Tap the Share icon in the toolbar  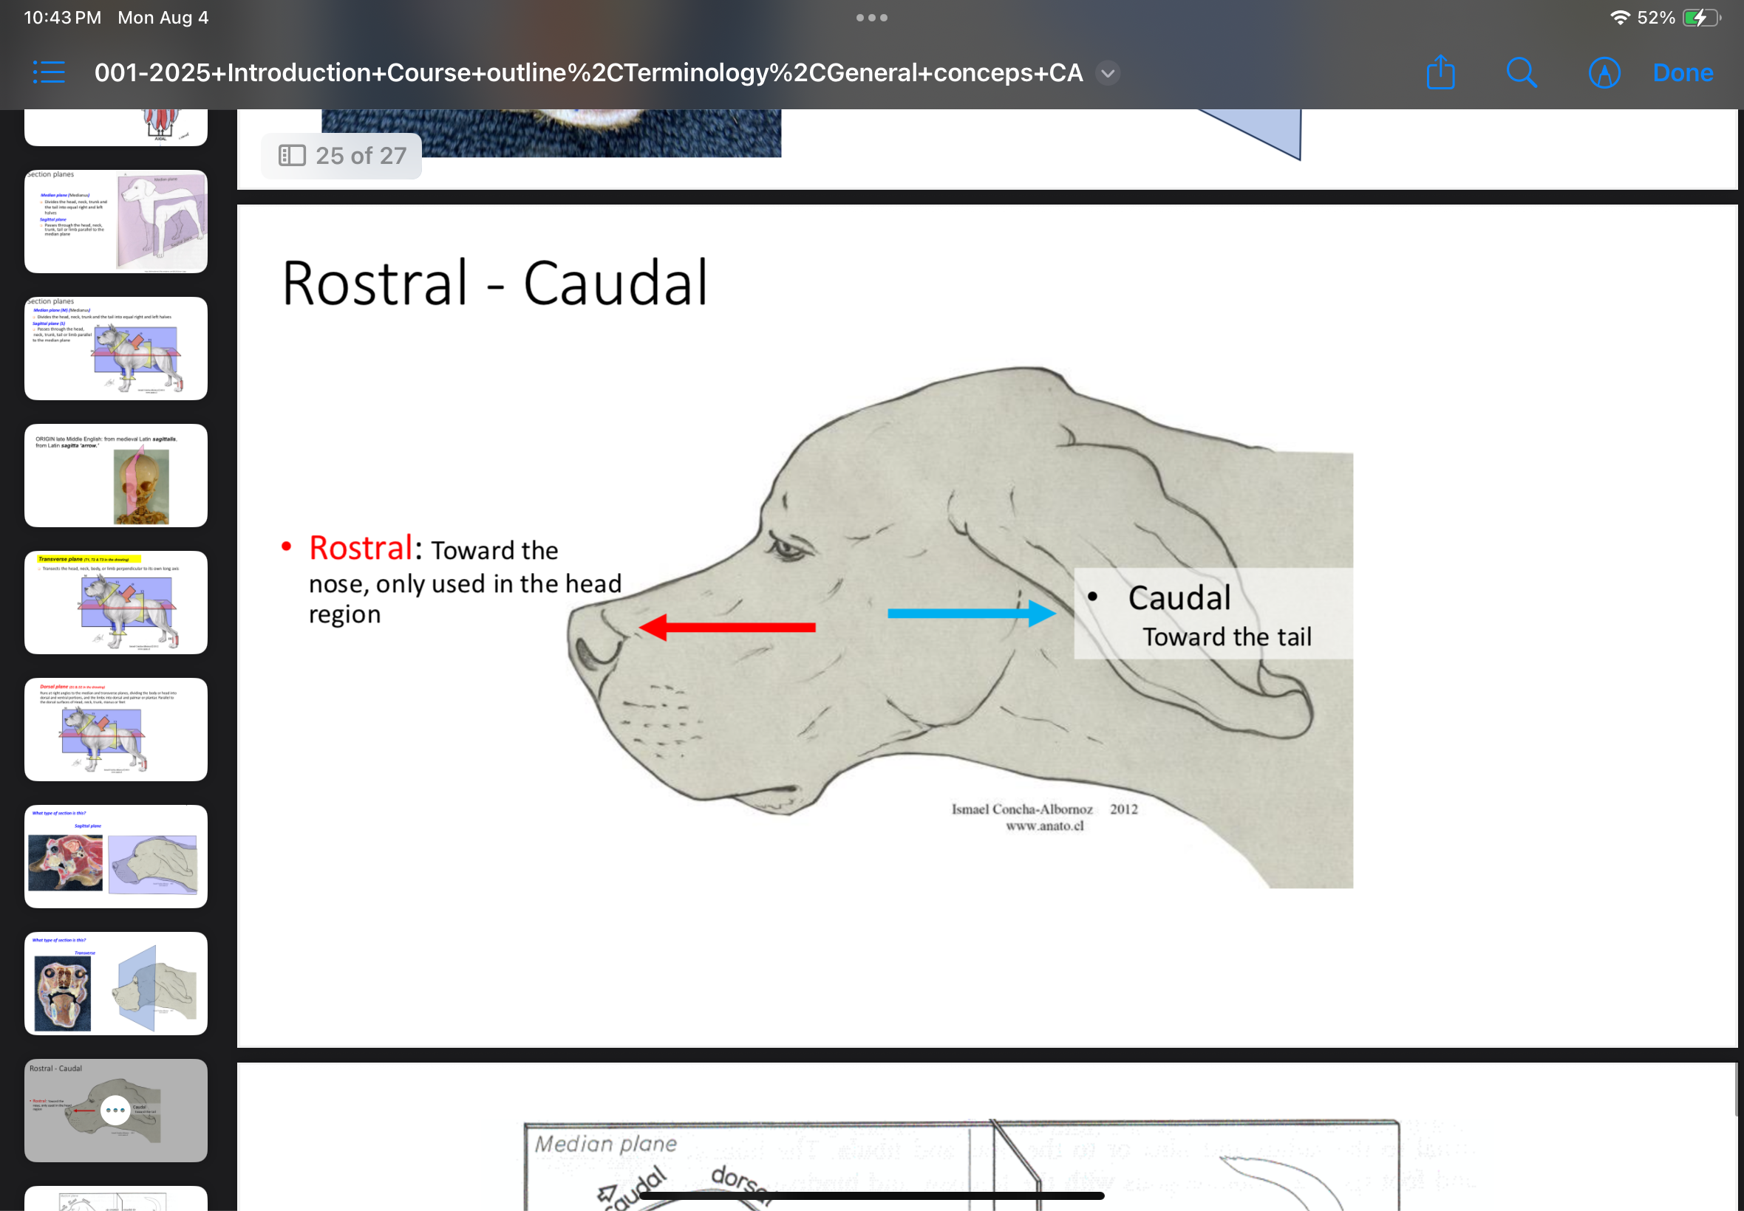coord(1440,72)
